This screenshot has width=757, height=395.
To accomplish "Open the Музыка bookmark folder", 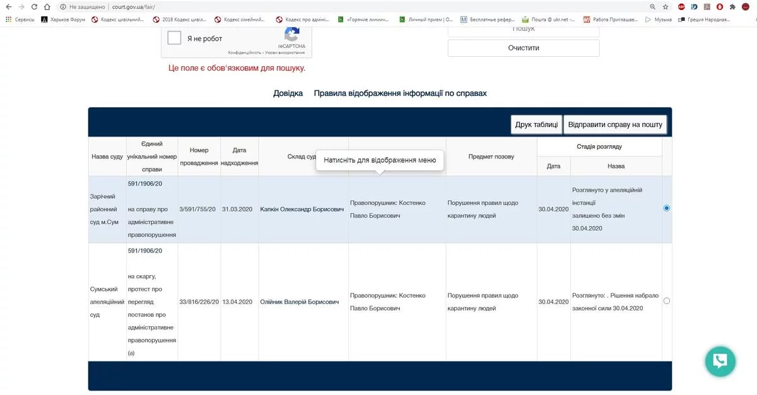I will pos(658,20).
